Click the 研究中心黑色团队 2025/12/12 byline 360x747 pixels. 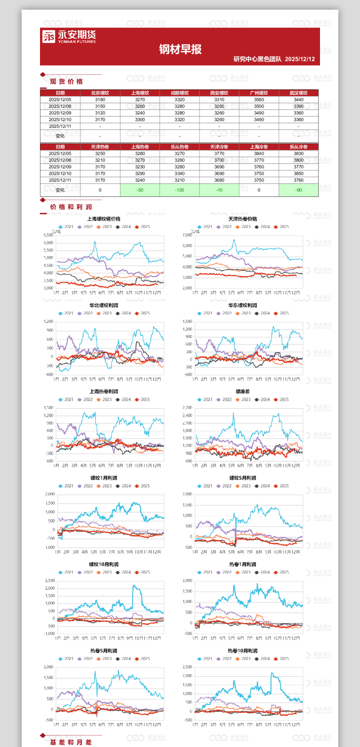tap(274, 59)
